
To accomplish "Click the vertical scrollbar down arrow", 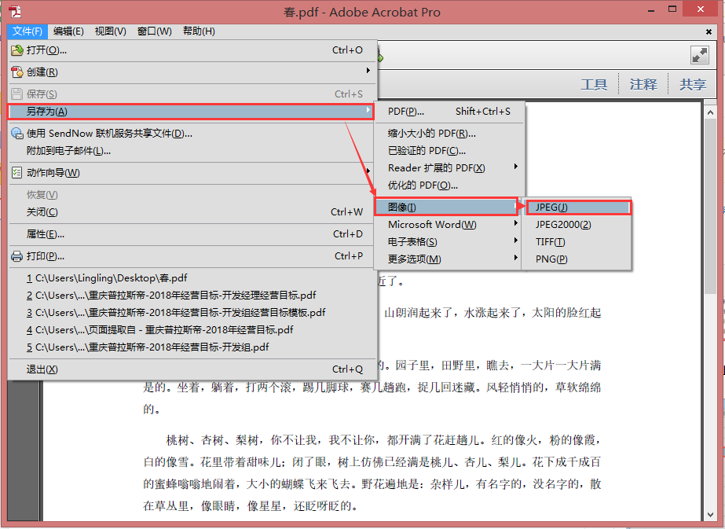I will point(711,515).
